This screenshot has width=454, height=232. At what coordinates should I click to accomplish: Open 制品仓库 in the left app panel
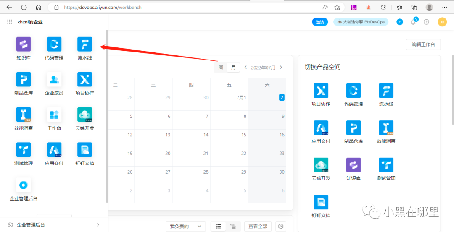24,83
